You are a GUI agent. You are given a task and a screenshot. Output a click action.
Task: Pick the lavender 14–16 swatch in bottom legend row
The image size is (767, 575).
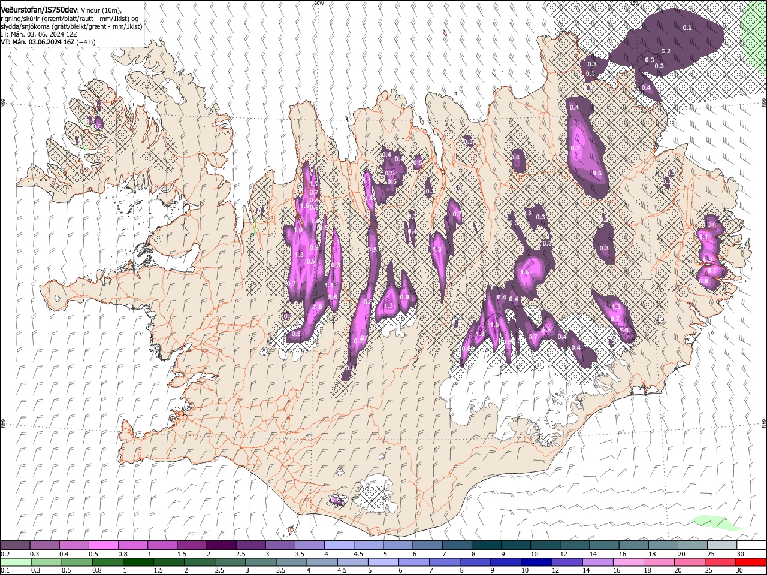point(597,562)
